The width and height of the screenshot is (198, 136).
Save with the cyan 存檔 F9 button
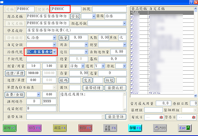point(135,128)
